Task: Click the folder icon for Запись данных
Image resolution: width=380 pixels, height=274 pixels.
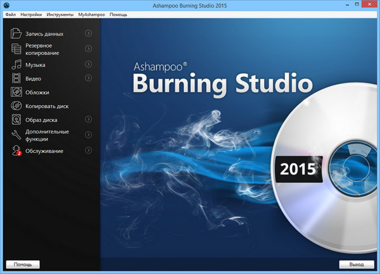Action: (x=16, y=33)
